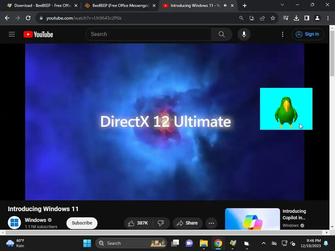
Task: Open Chrome downloads icon
Action: pos(296,18)
